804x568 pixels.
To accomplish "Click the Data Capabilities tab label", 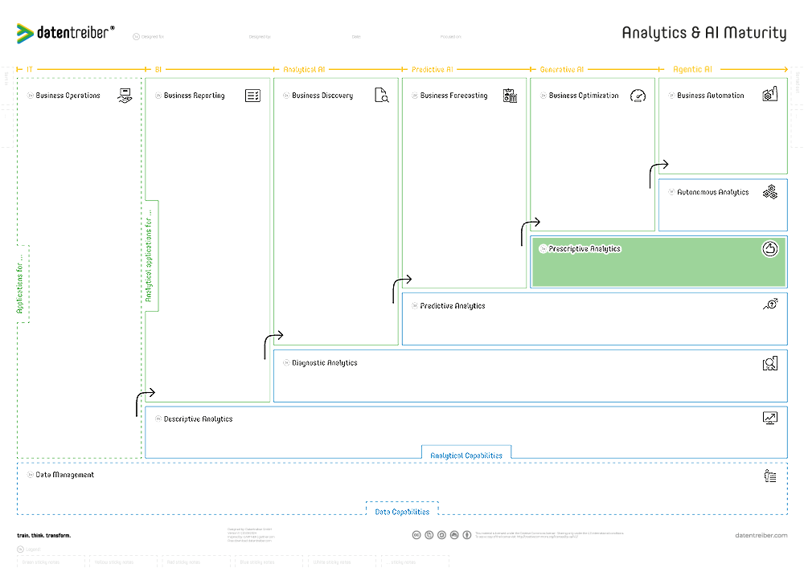I will click(x=402, y=512).
